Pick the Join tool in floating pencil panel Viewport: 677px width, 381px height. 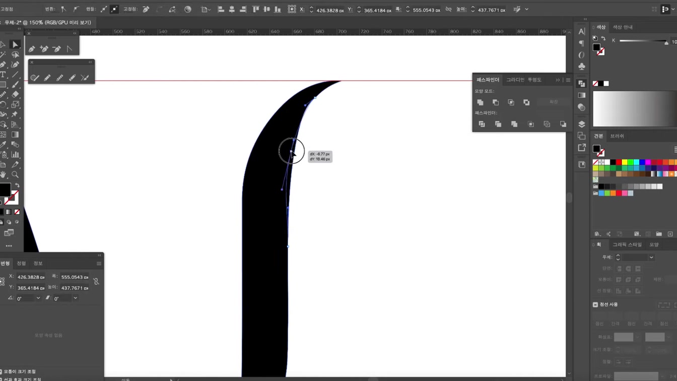tap(85, 78)
